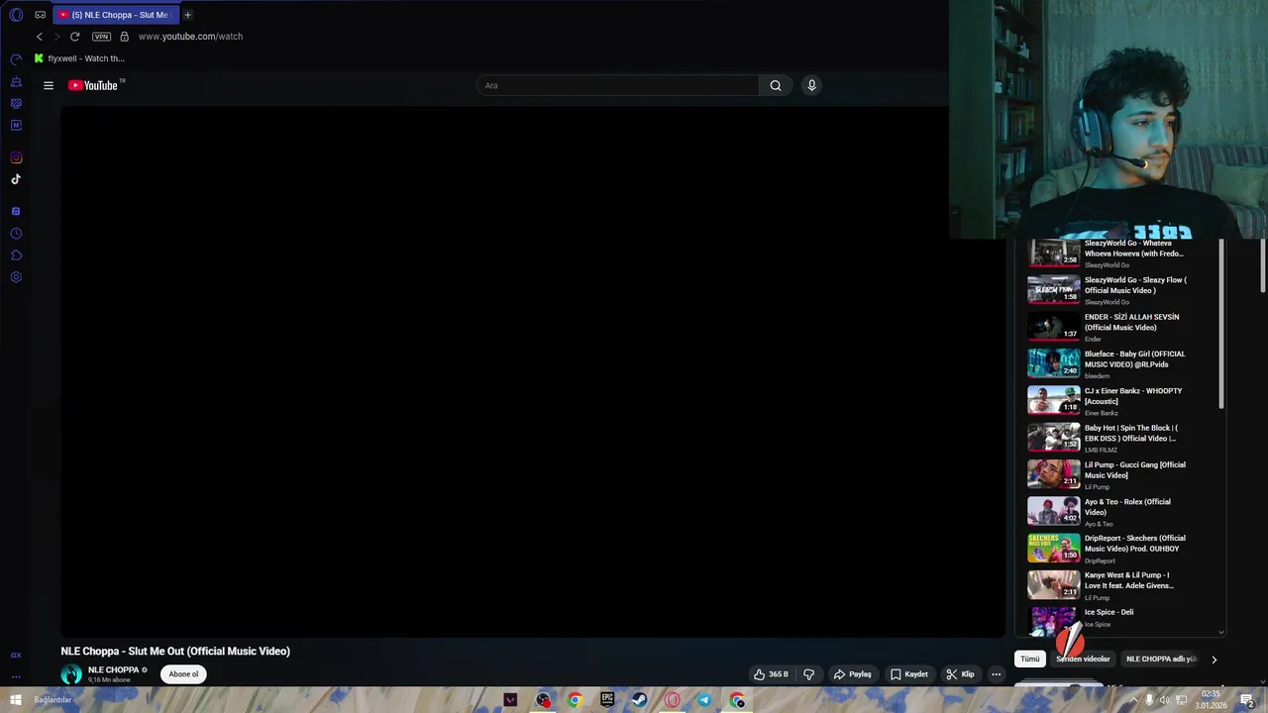Open 'Baby Hot | Spin The Block' video
This screenshot has height=713, width=1268.
[1131, 433]
